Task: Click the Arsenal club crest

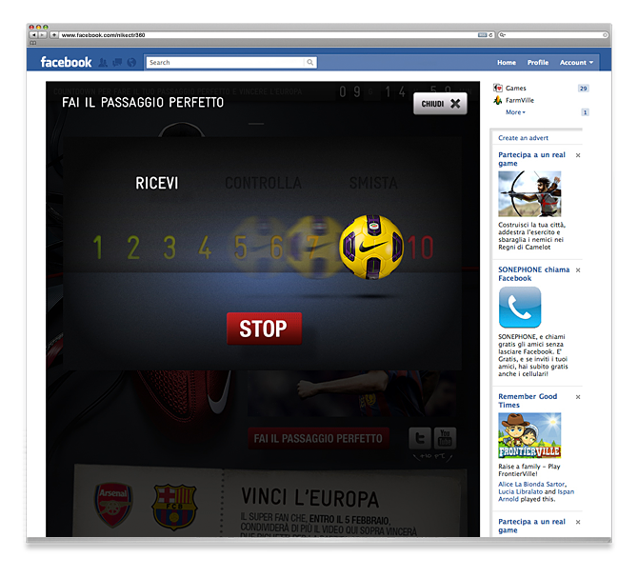Action: coord(113,505)
